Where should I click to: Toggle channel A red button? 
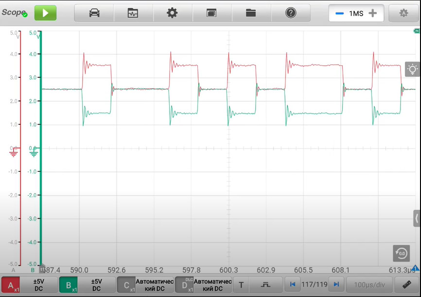(x=11, y=285)
